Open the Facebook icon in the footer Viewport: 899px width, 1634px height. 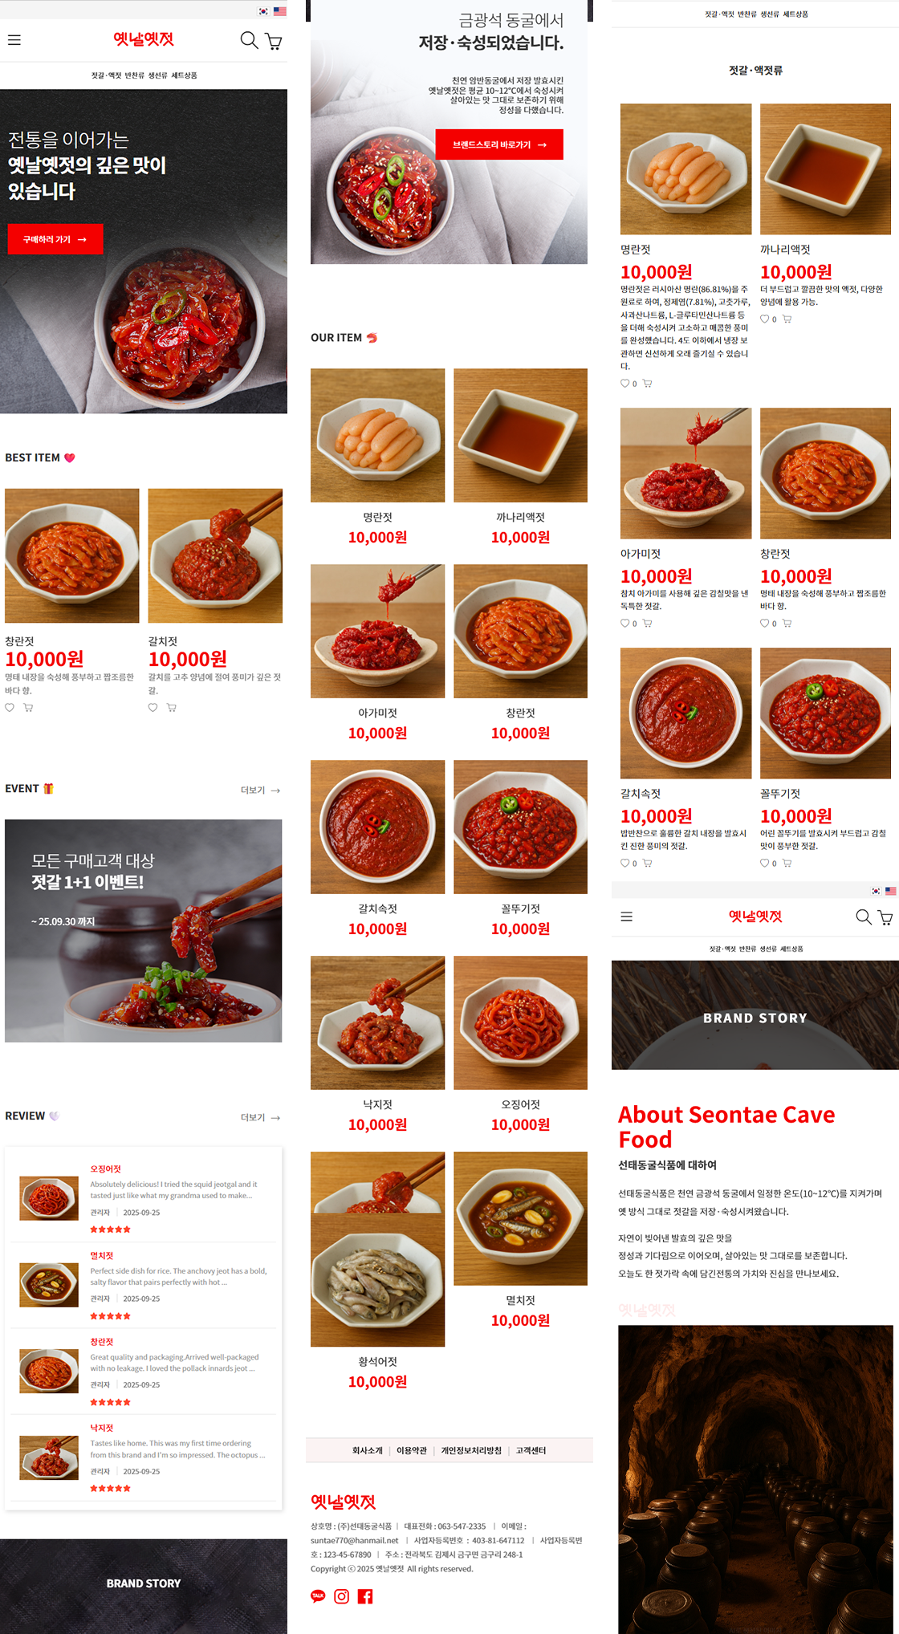(x=365, y=1596)
